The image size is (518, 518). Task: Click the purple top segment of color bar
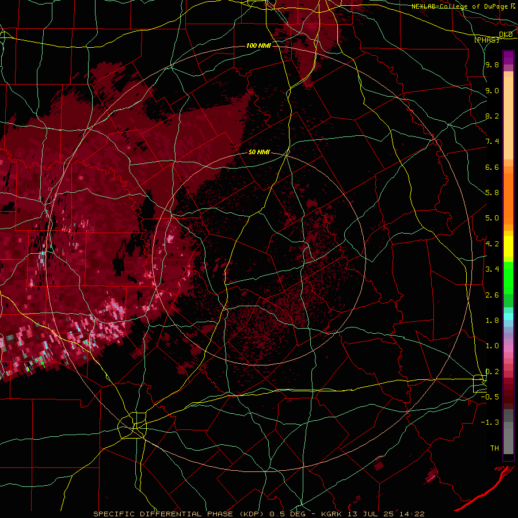tap(508, 58)
